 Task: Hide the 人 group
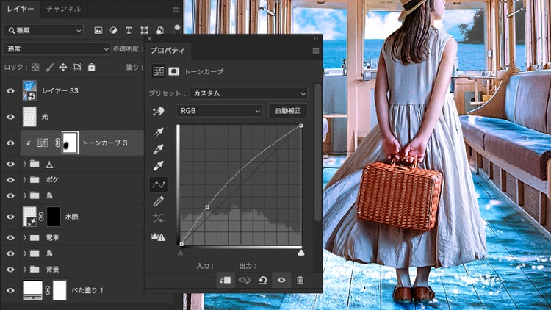coord(10,164)
